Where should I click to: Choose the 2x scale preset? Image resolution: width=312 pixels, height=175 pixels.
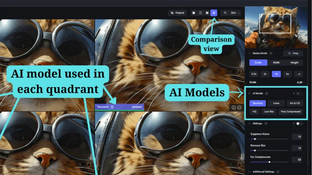click(265, 74)
